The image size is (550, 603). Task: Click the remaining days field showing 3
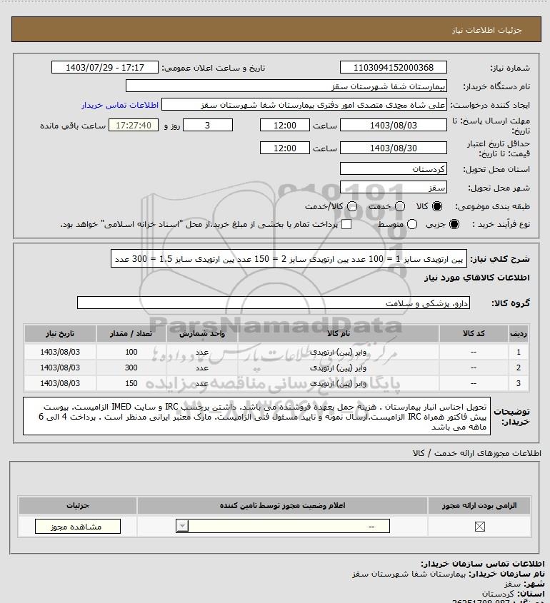(208, 126)
